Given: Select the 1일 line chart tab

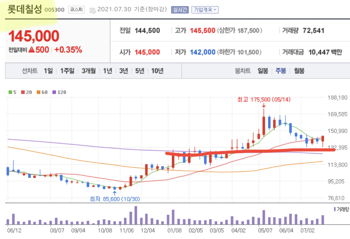Looking at the screenshot, I should (x=48, y=71).
